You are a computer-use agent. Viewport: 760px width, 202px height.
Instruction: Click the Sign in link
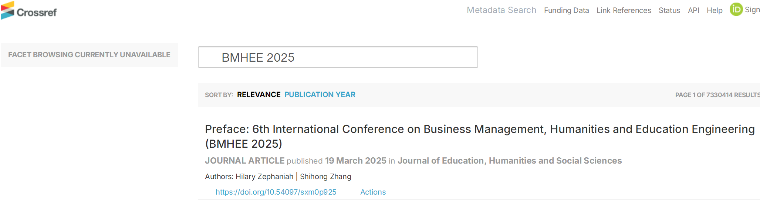coord(752,10)
